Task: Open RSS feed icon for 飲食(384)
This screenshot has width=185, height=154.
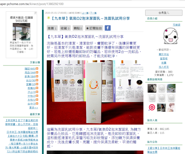Action: [37, 76]
